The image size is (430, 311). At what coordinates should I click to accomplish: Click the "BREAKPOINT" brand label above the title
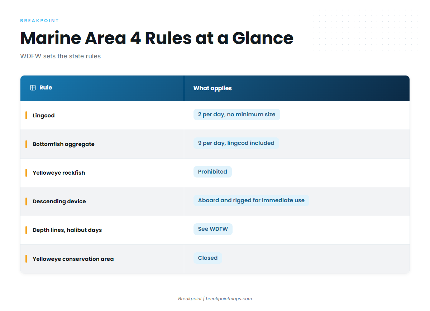(40, 21)
